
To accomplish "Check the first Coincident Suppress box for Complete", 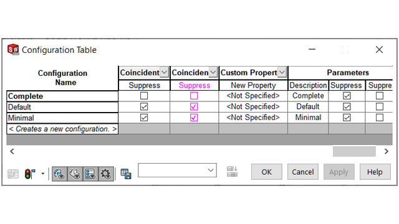I will [x=144, y=96].
